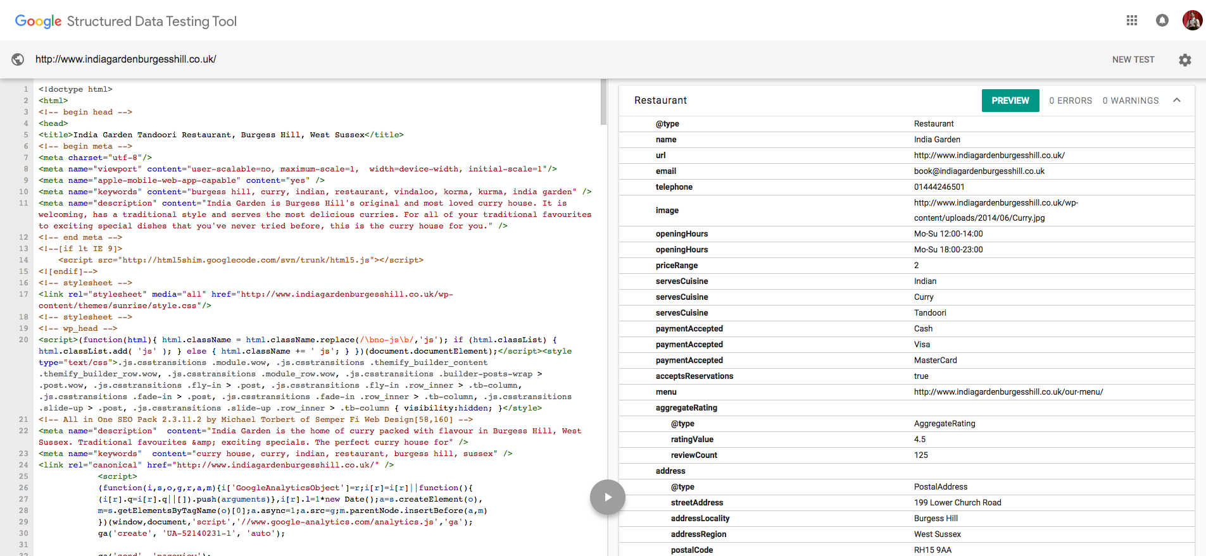Click the email value book@indiagardenburgesshill.co.uk
1206x556 pixels.
(979, 171)
